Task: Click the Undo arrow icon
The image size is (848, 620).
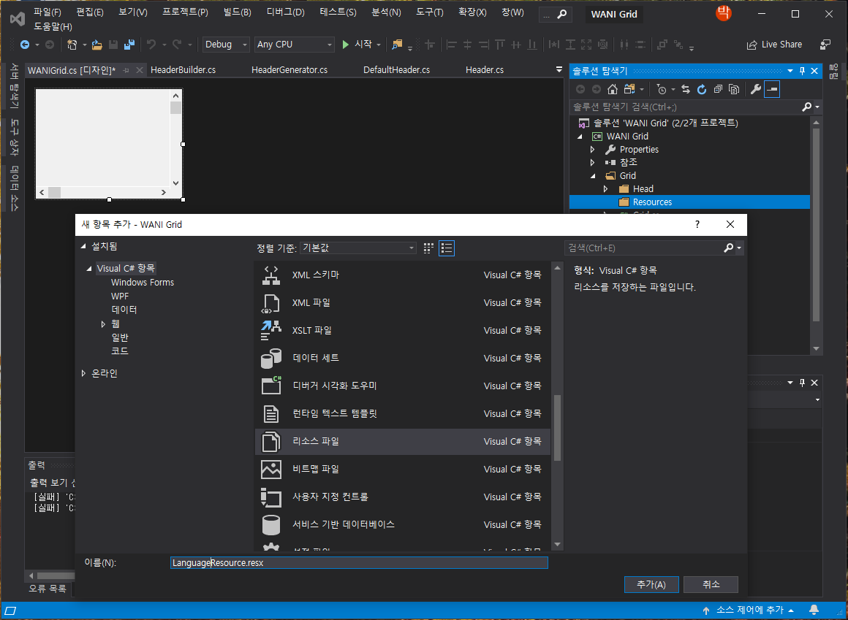Action: (x=151, y=45)
